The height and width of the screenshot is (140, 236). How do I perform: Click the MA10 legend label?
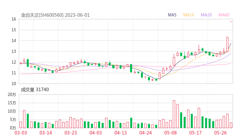point(188,15)
